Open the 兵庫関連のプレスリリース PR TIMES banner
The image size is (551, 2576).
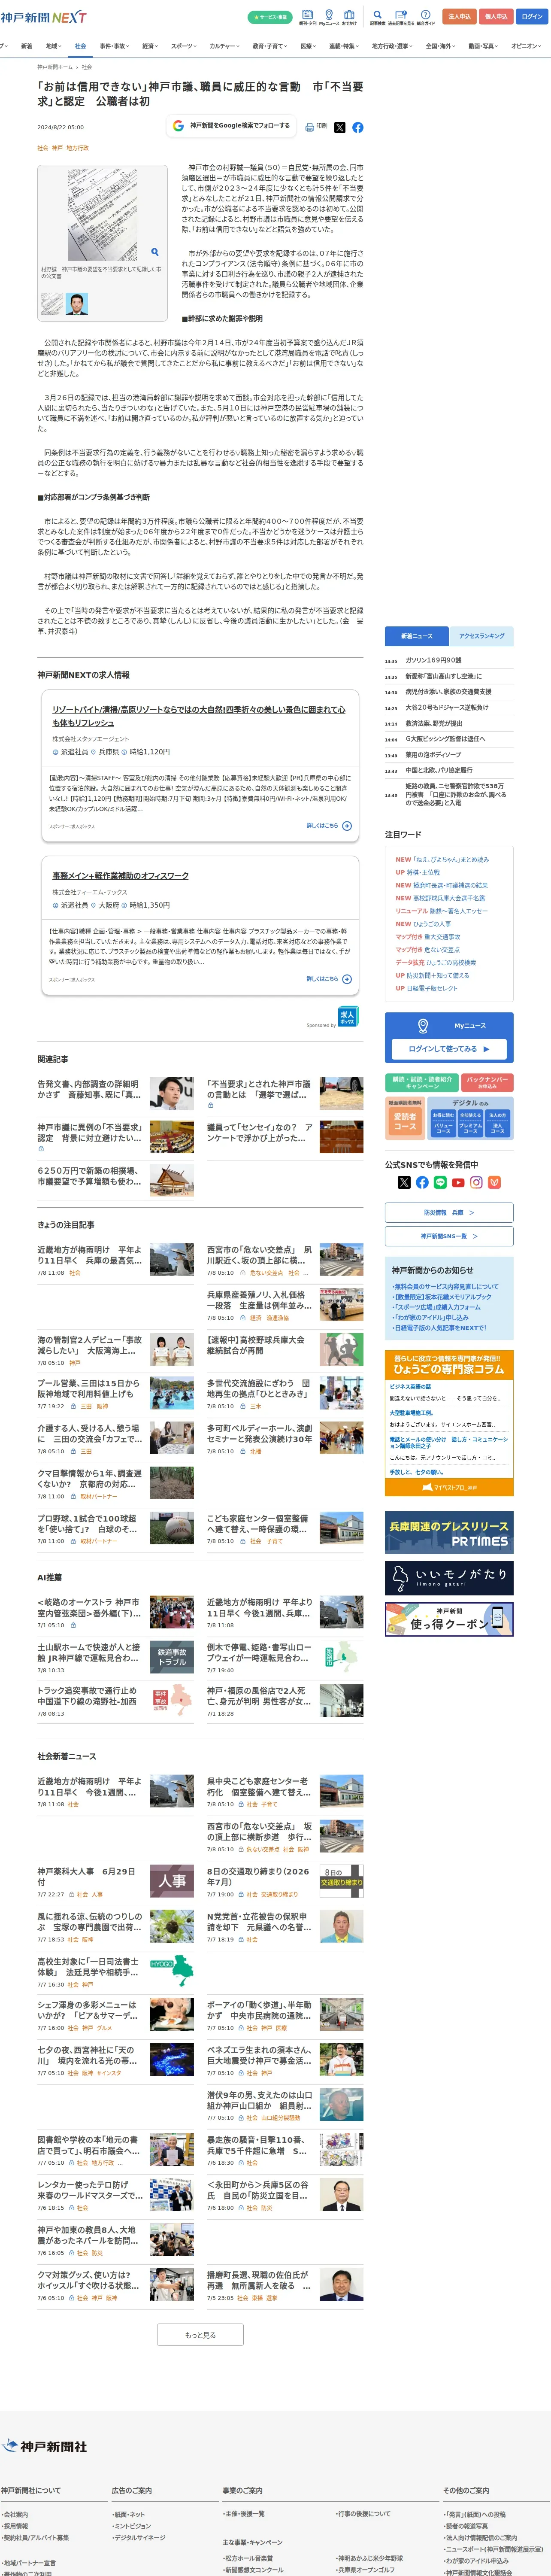449,1532
